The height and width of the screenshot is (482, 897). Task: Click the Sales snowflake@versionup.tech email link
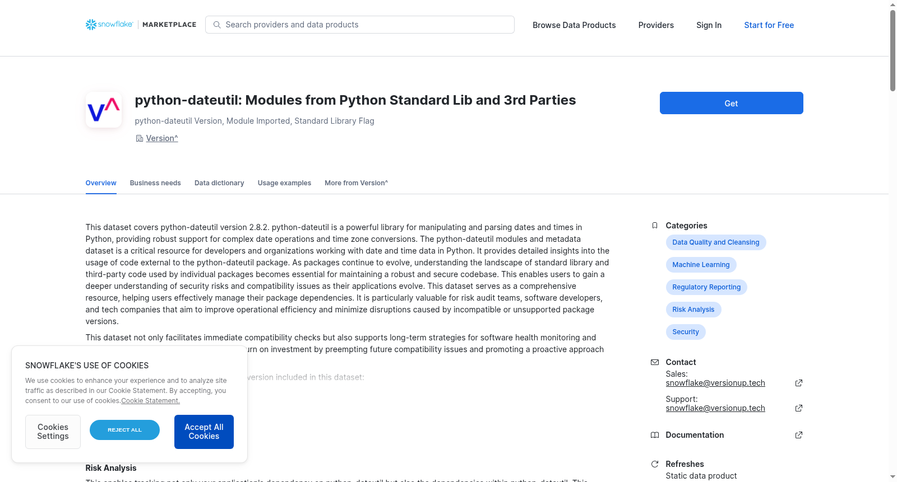pos(715,383)
